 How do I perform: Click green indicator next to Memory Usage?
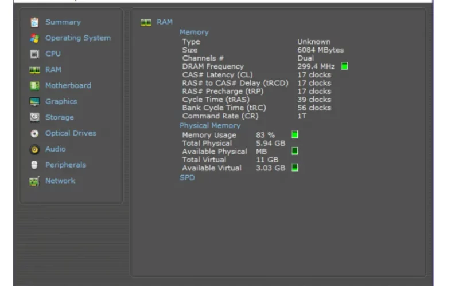(295, 134)
